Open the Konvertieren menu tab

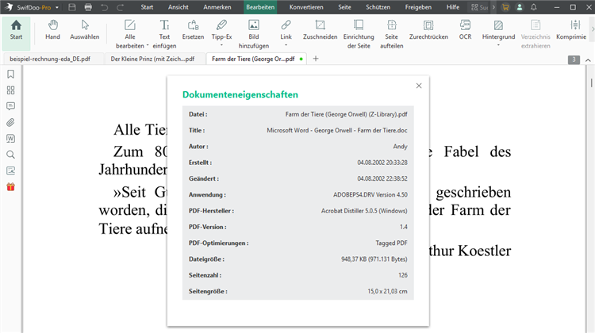(x=306, y=7)
